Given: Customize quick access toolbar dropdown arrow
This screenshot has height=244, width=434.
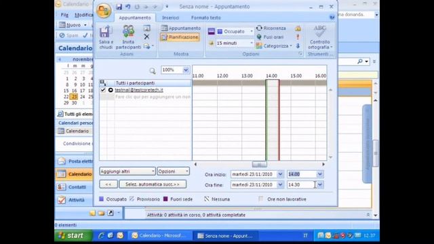Looking at the screenshot, I should [x=167, y=7].
